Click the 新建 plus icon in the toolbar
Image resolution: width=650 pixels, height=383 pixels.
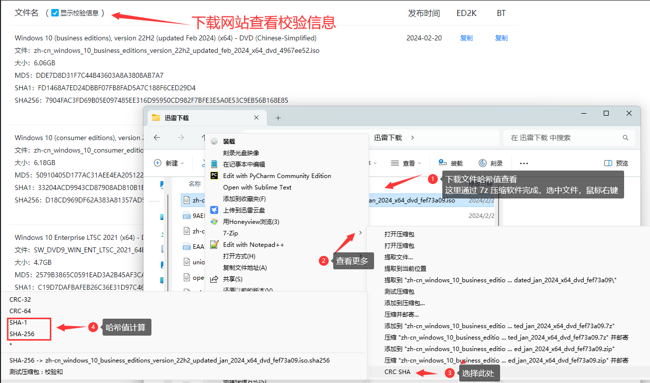coord(158,163)
